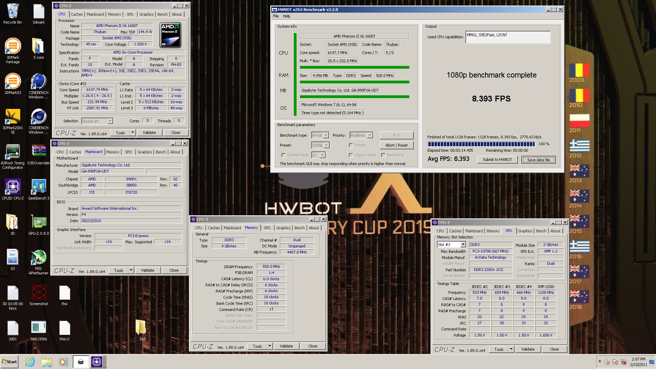Click the clock in system tray
Image resolution: width=656 pixels, height=369 pixels.
[x=638, y=362]
